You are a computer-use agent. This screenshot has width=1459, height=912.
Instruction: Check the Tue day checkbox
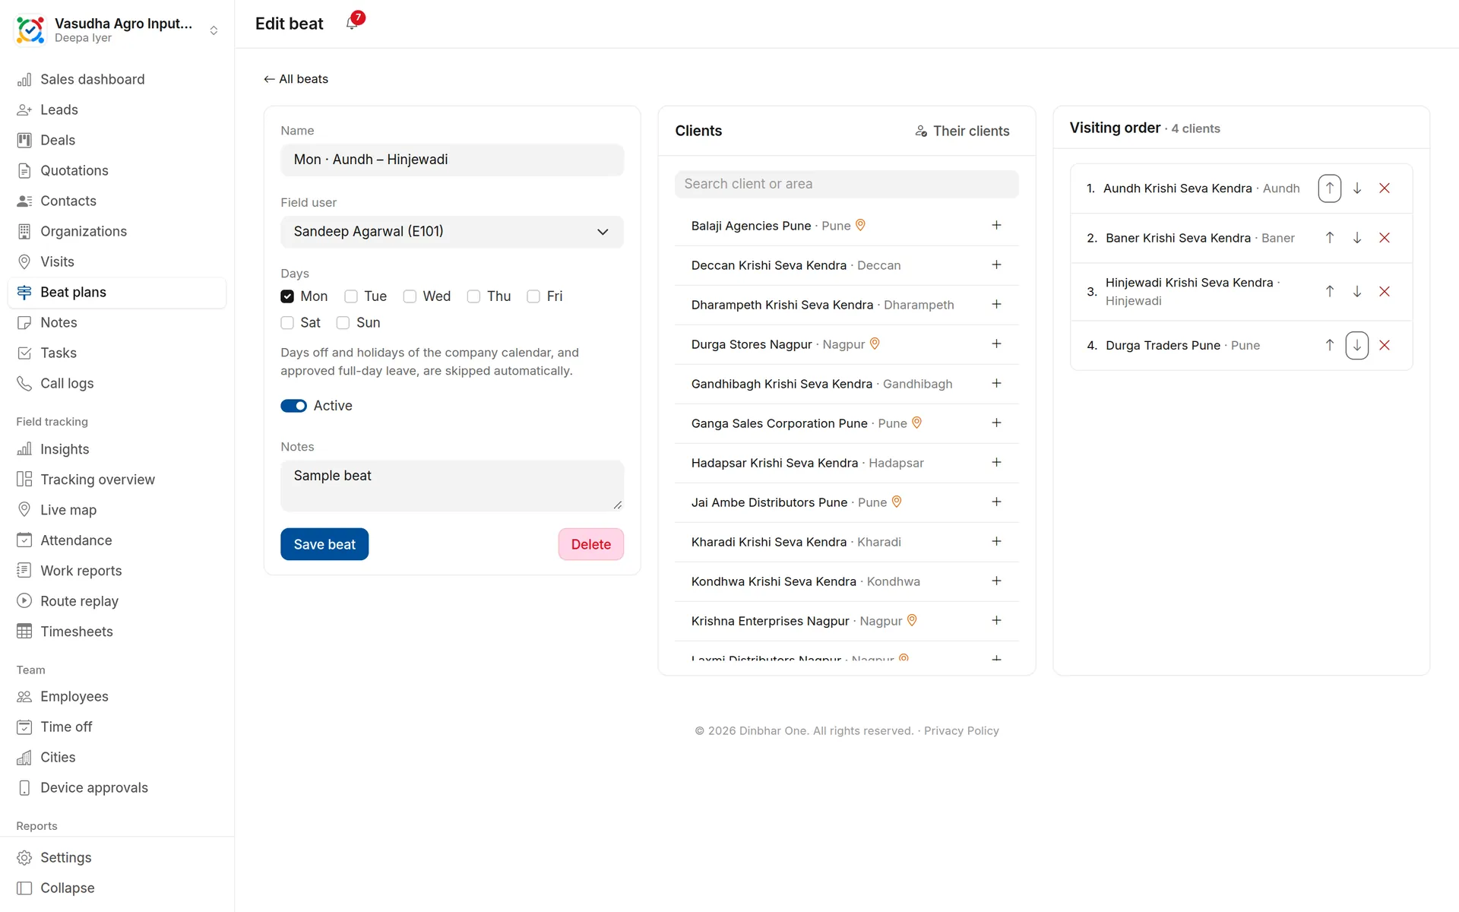pos(351,296)
